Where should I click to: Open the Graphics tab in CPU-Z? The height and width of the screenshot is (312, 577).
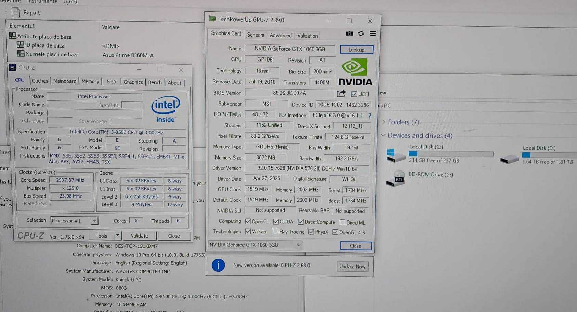tap(133, 82)
